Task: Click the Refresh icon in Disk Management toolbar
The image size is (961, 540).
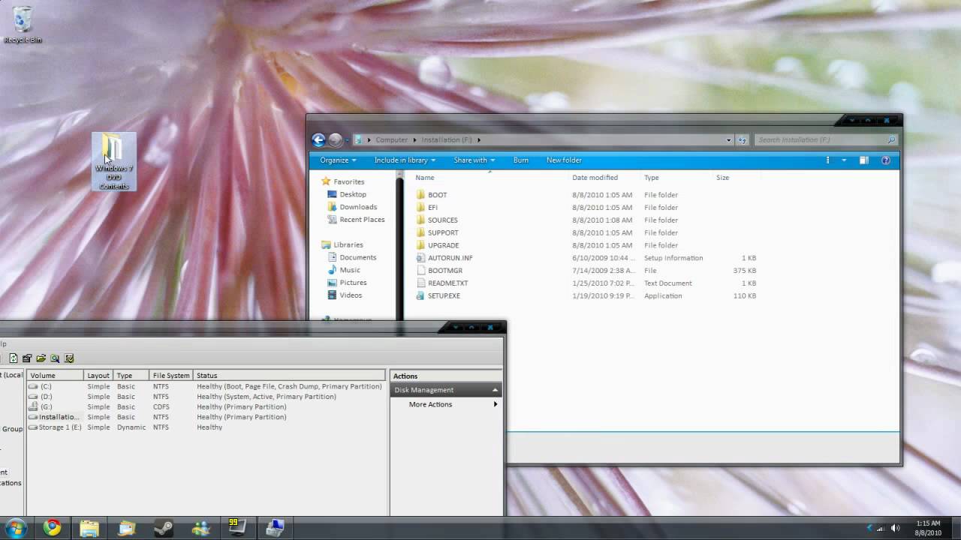Action: point(14,358)
